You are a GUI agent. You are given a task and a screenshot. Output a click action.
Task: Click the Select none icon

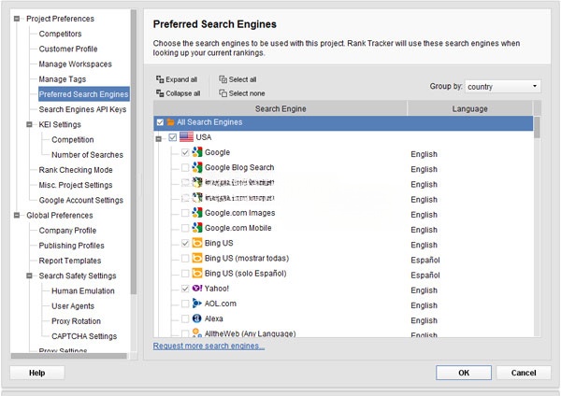223,93
